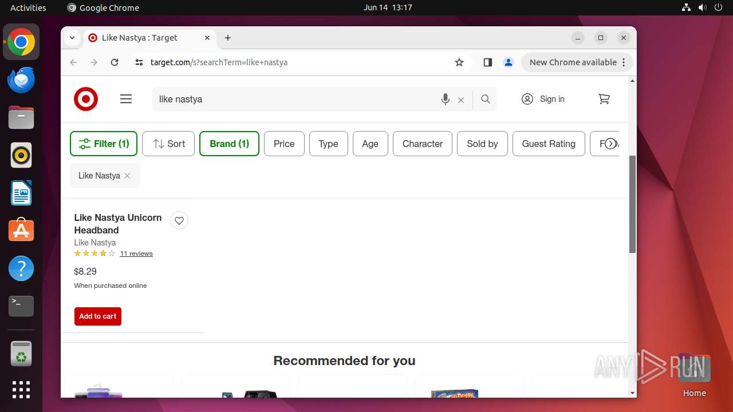This screenshot has height=412, width=733.
Task: Open the Target bullseye logo homepage
Action: point(86,99)
